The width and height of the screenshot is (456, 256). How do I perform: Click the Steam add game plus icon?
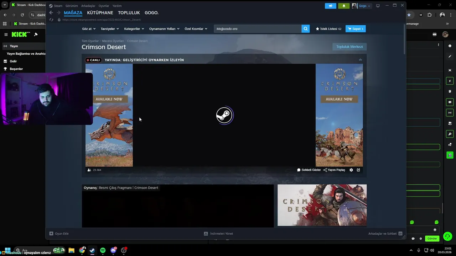click(x=51, y=234)
